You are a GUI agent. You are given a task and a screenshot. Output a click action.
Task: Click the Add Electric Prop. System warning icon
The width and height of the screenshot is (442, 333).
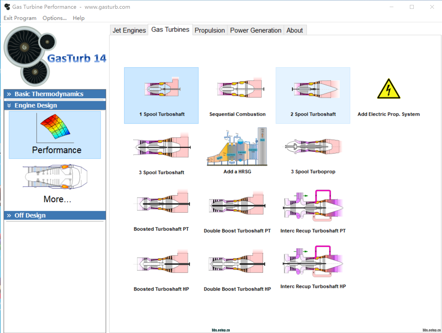point(389,89)
